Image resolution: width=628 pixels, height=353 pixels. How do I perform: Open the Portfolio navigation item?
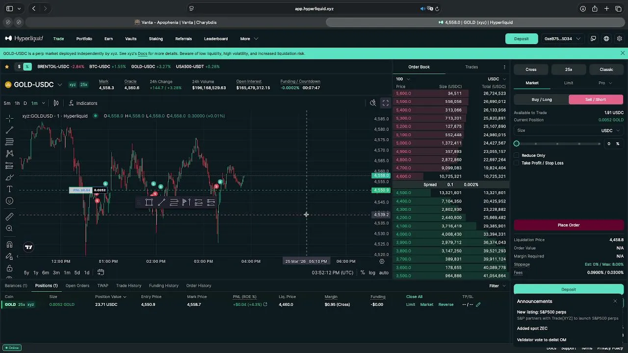[84, 39]
